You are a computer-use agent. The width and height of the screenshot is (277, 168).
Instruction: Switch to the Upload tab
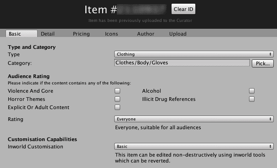coord(178,34)
